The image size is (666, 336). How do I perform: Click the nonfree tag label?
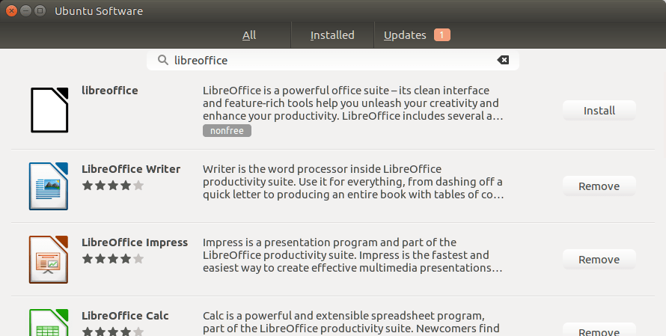[227, 130]
